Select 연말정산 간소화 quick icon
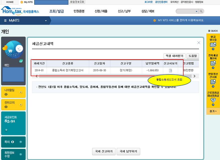The width and height of the screenshot is (220, 160). coord(213,82)
